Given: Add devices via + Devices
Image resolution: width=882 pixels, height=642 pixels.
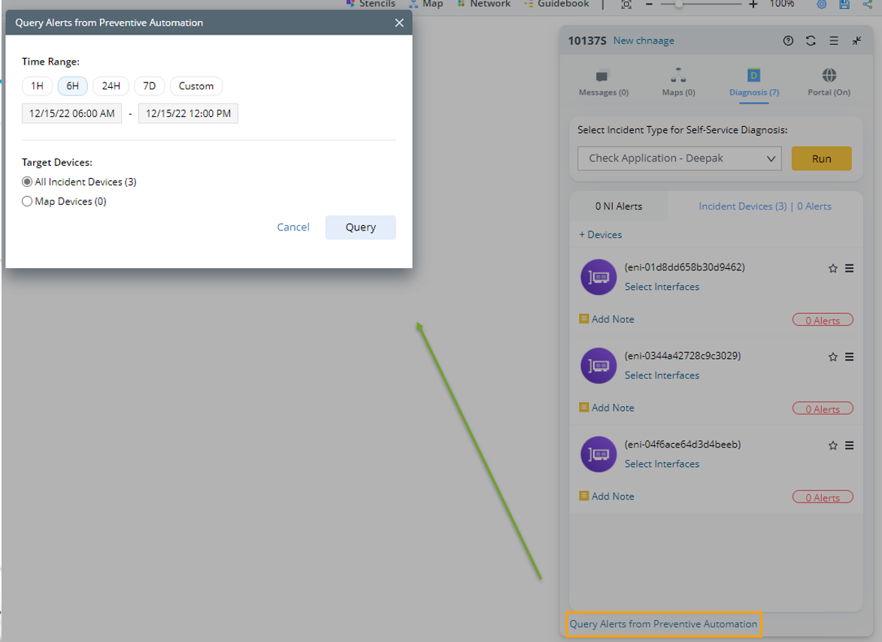Looking at the screenshot, I should [x=600, y=235].
